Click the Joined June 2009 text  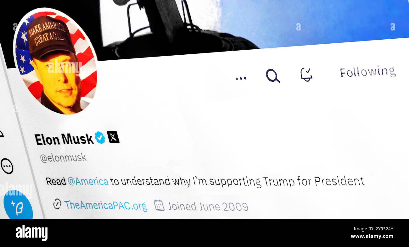click(x=208, y=206)
